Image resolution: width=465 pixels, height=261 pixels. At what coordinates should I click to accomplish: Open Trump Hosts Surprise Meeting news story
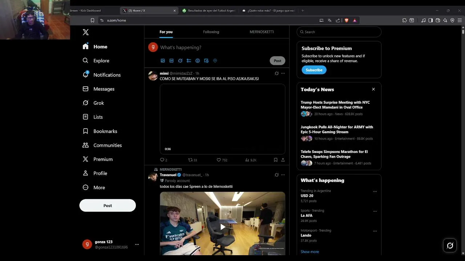(339, 108)
